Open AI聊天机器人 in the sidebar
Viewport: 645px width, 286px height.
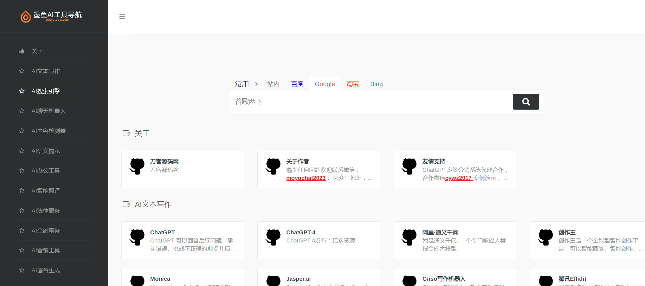(49, 111)
